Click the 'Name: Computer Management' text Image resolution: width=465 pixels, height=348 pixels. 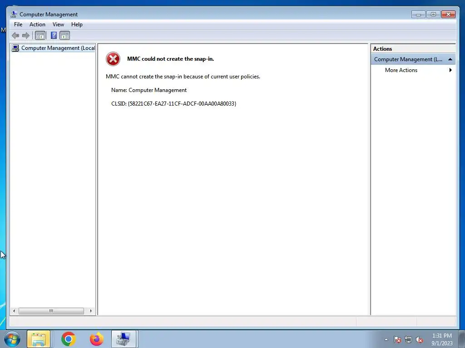[149, 90]
